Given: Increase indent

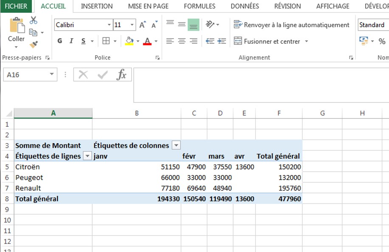Looking at the screenshot, I should pos(222,41).
